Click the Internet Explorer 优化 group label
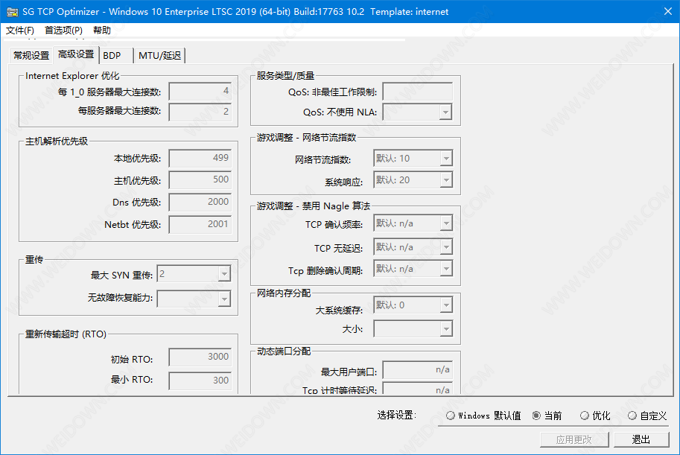 72,76
